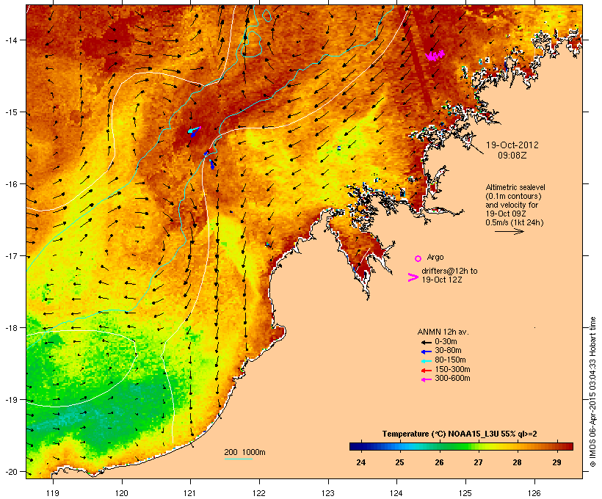Click the colorbar tick label 29
The image size is (602, 499).
point(556,462)
